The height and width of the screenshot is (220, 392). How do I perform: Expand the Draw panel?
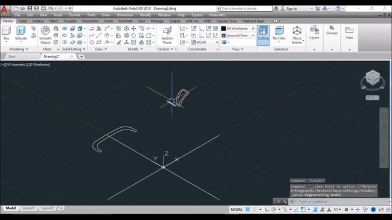click(x=100, y=49)
